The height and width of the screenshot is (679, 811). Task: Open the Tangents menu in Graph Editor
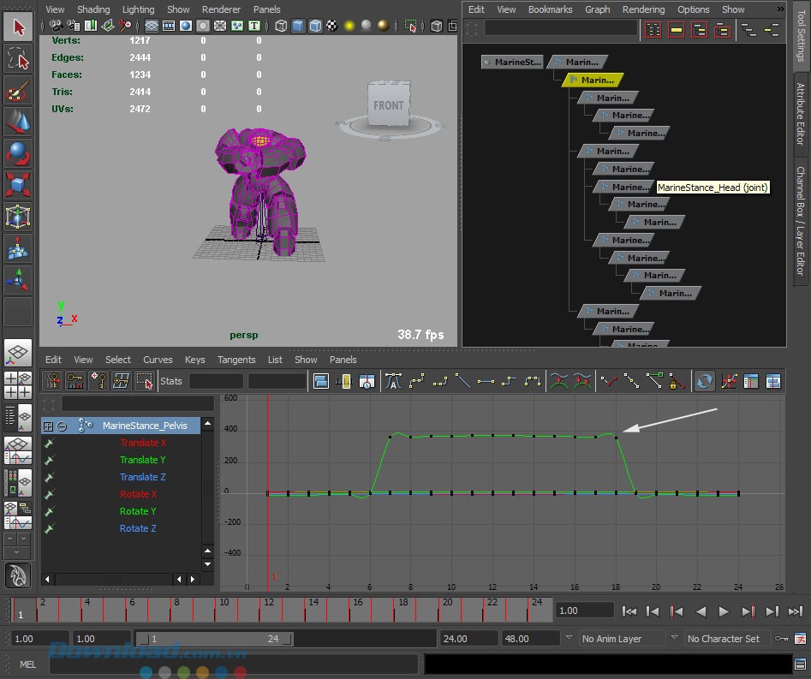[236, 360]
